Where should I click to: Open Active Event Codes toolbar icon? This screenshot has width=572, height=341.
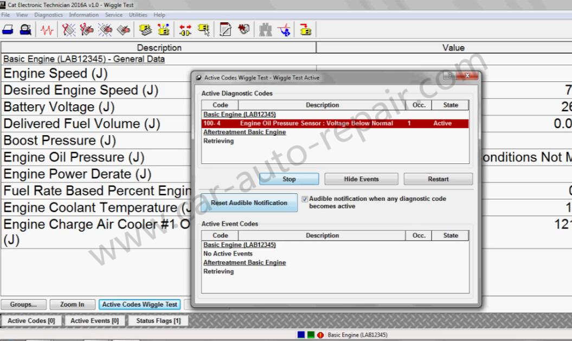105,30
